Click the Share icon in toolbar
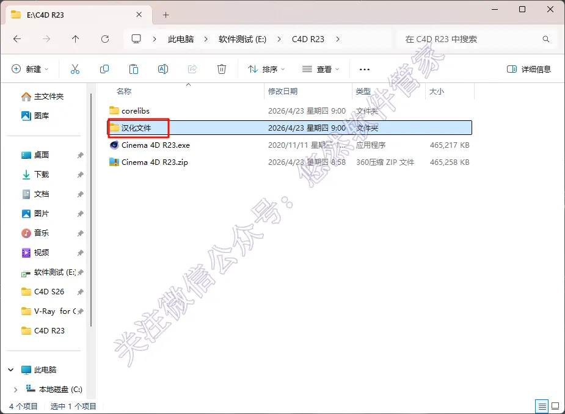The image size is (565, 414). click(x=192, y=69)
